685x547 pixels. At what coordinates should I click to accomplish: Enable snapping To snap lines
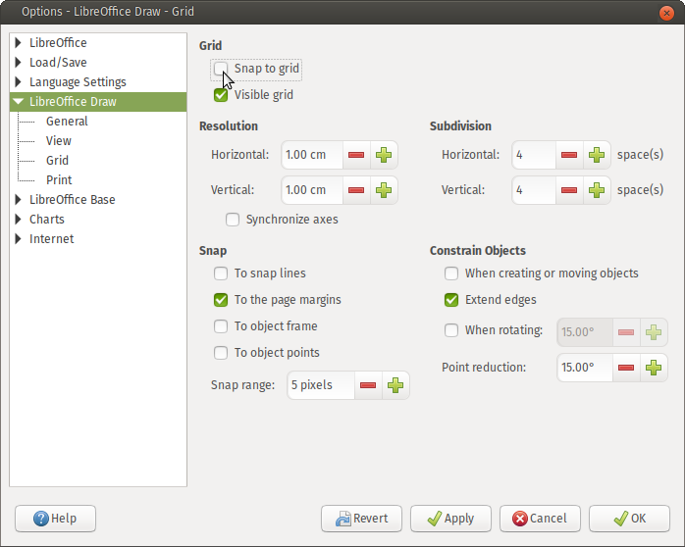pos(221,273)
